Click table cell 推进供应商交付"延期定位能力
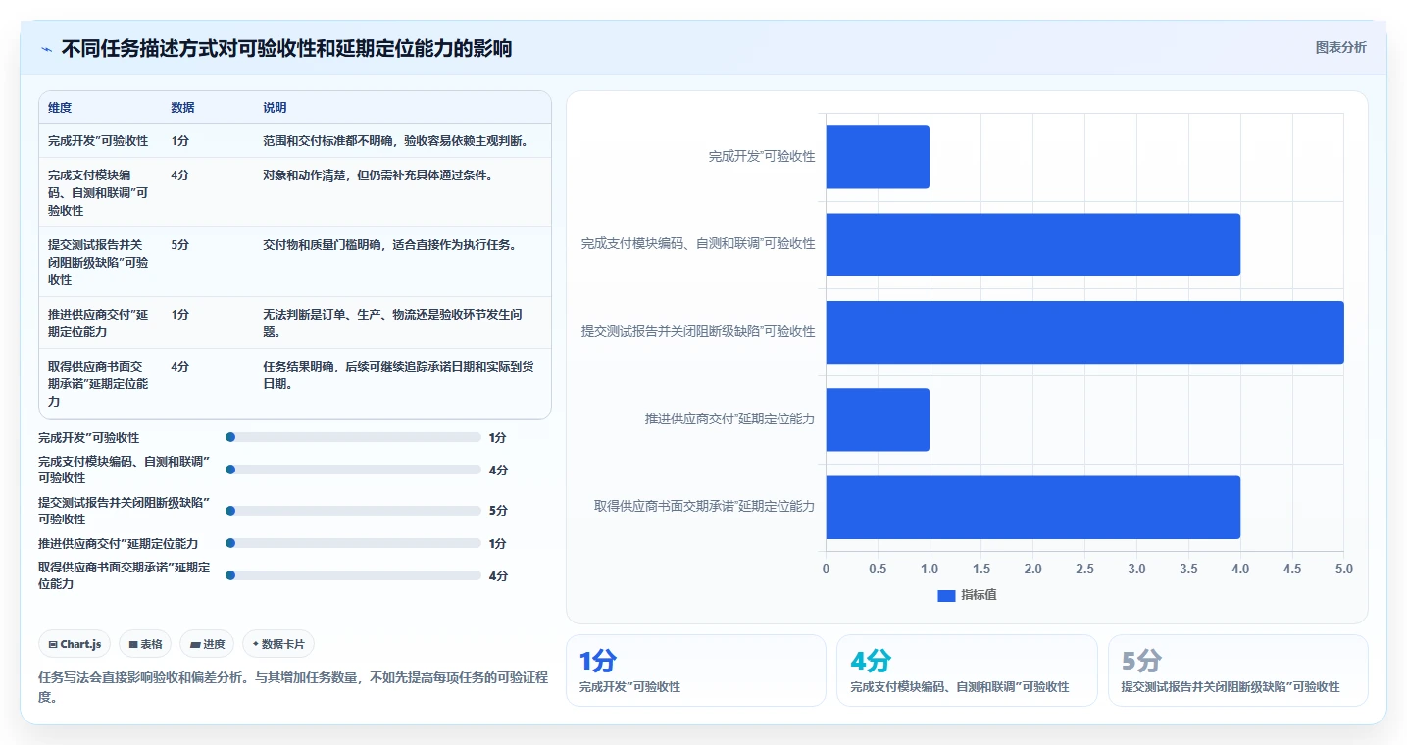Image resolution: width=1407 pixels, height=745 pixels. click(x=98, y=323)
